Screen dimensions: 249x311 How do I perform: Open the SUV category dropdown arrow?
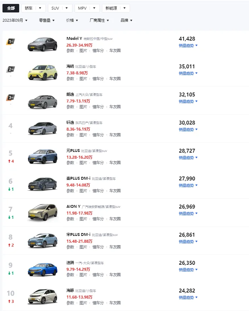click(66, 8)
